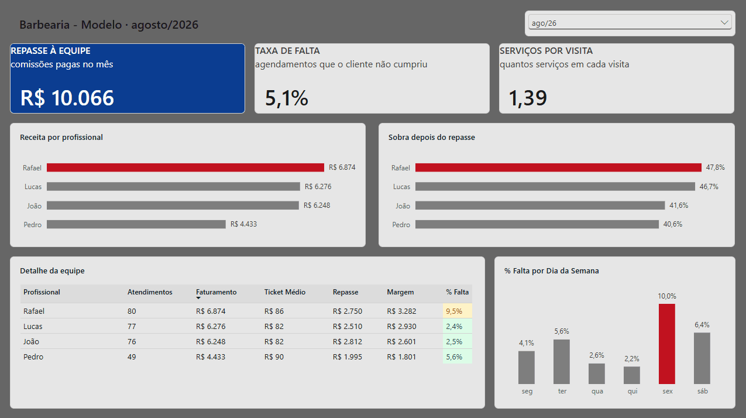Click Lucas bar in Sobra depois do repasse

coord(555,187)
